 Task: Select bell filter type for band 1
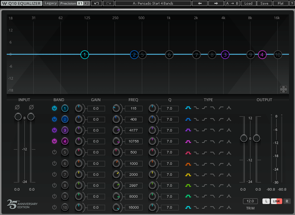pos(188,108)
